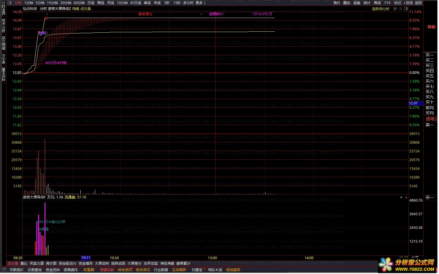Select the 涨跌动因 indicator tab
The image size is (439, 274).
pyautogui.click(x=118, y=264)
